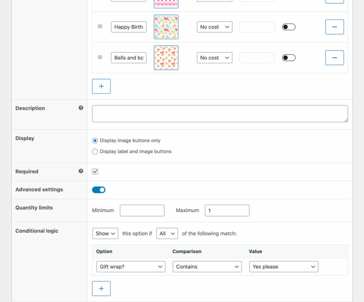Change the Contains comparison dropdown

tap(207, 267)
